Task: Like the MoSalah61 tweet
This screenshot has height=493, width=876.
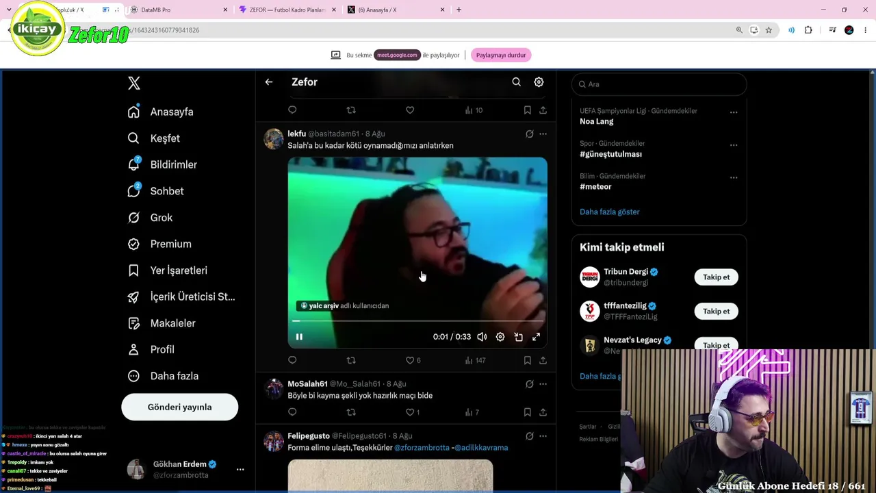Action: 413,412
